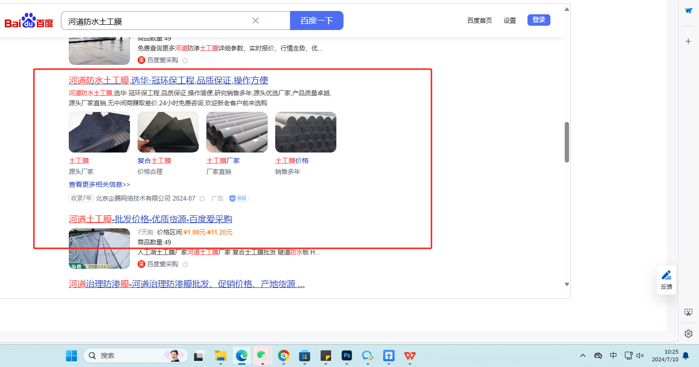Open WPS Office from the taskbar
This screenshot has width=699, height=367.
(x=410, y=356)
